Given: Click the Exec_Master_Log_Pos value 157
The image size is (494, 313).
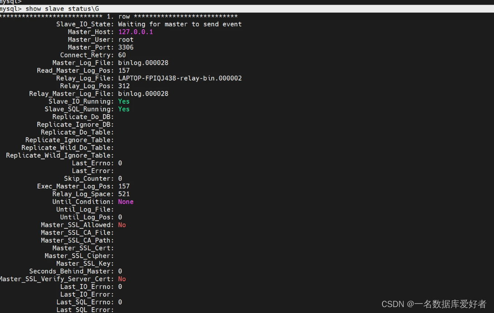Looking at the screenshot, I should [x=124, y=186].
